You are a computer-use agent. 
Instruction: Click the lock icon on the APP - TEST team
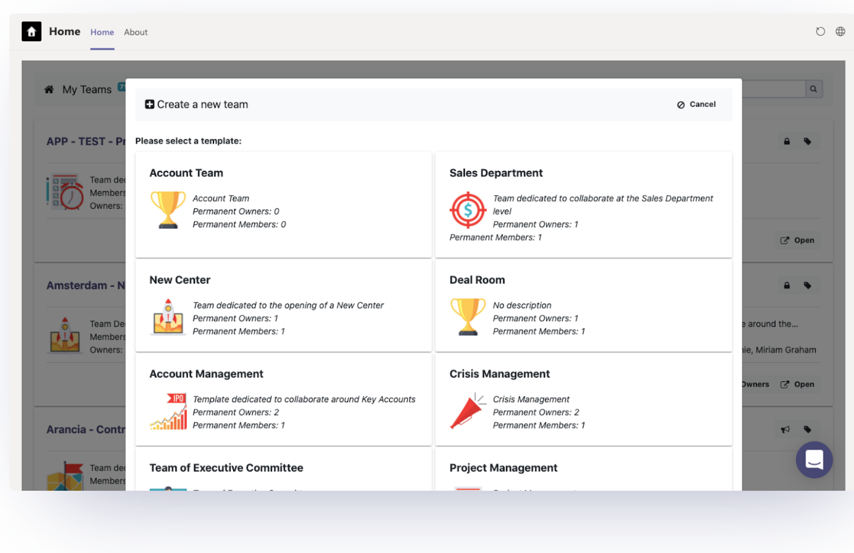click(x=787, y=141)
